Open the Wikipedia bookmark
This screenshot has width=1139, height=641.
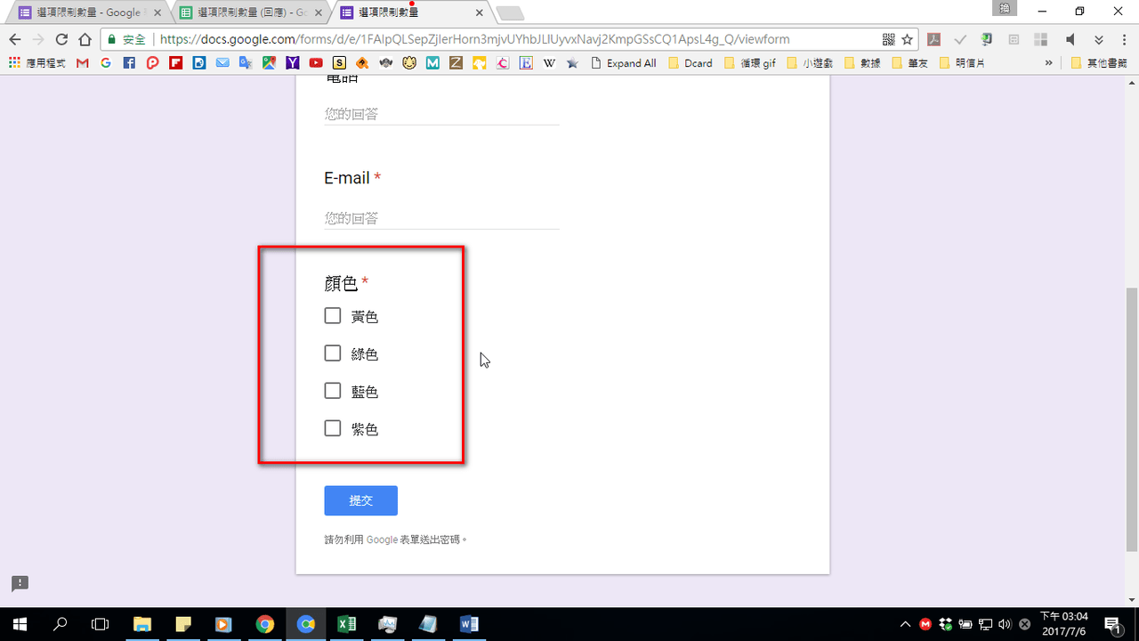tap(549, 63)
